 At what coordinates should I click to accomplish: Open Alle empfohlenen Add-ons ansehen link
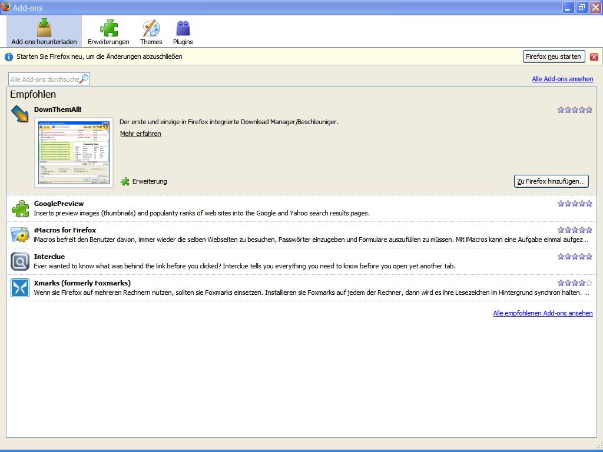click(543, 313)
